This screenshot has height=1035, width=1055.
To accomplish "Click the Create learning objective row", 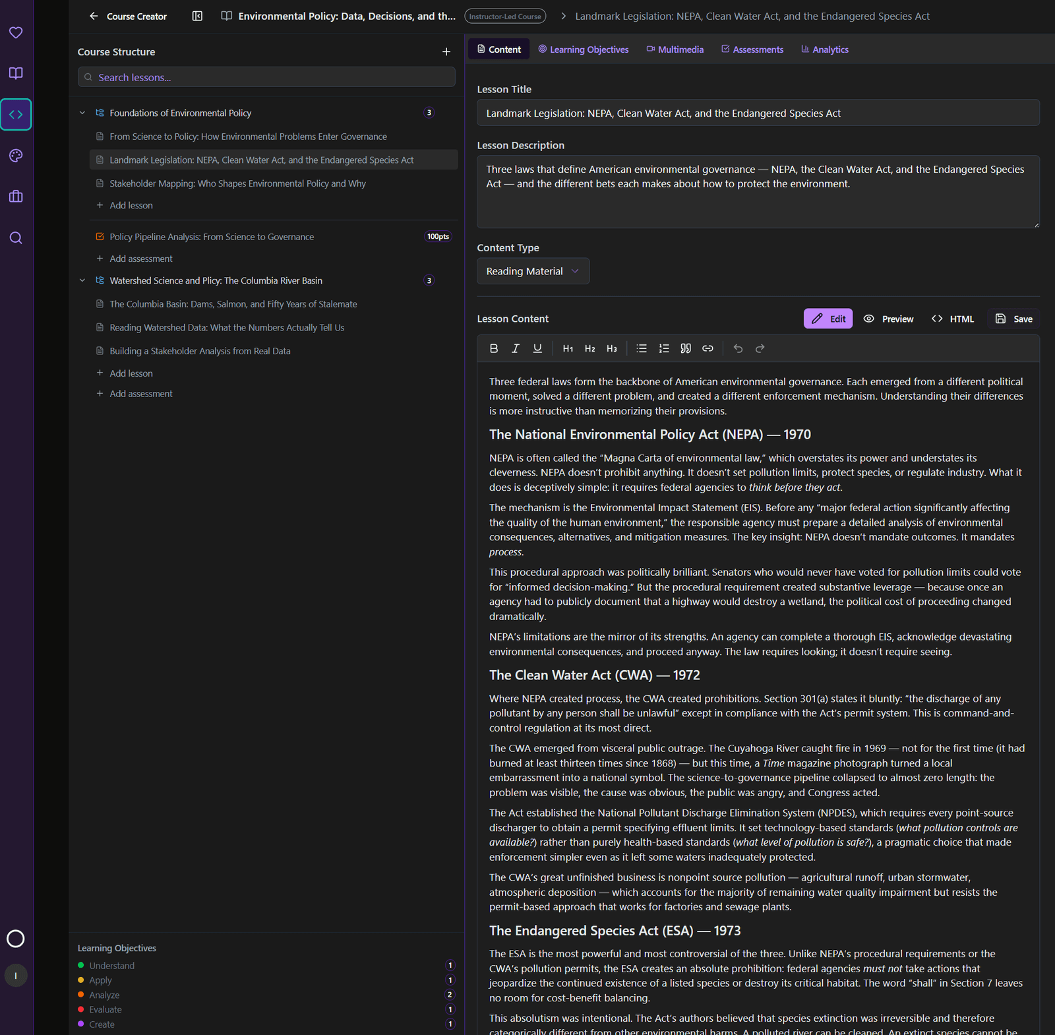I will 266,1024.
